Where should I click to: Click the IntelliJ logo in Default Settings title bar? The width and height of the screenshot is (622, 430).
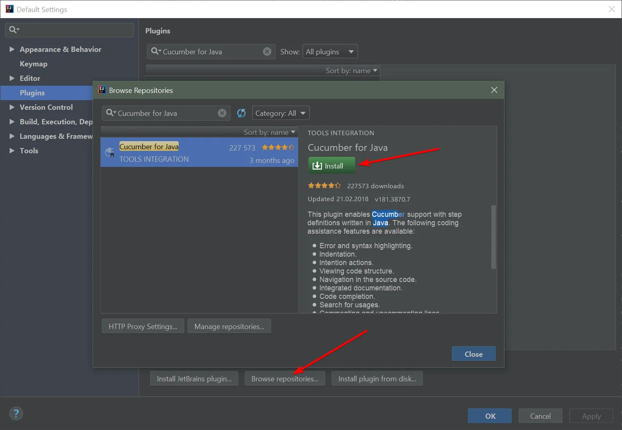pyautogui.click(x=10, y=9)
